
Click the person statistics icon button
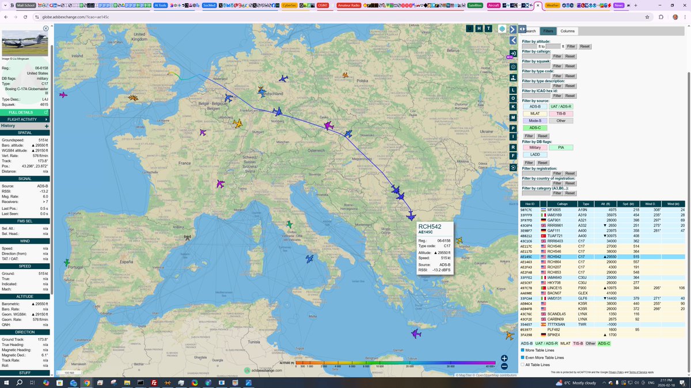[512, 77]
